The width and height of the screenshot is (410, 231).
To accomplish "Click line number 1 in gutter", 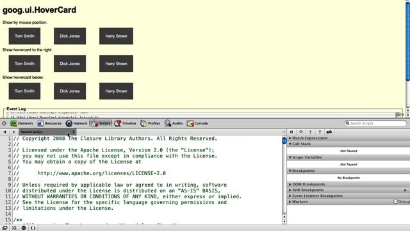I will coord(10,139).
